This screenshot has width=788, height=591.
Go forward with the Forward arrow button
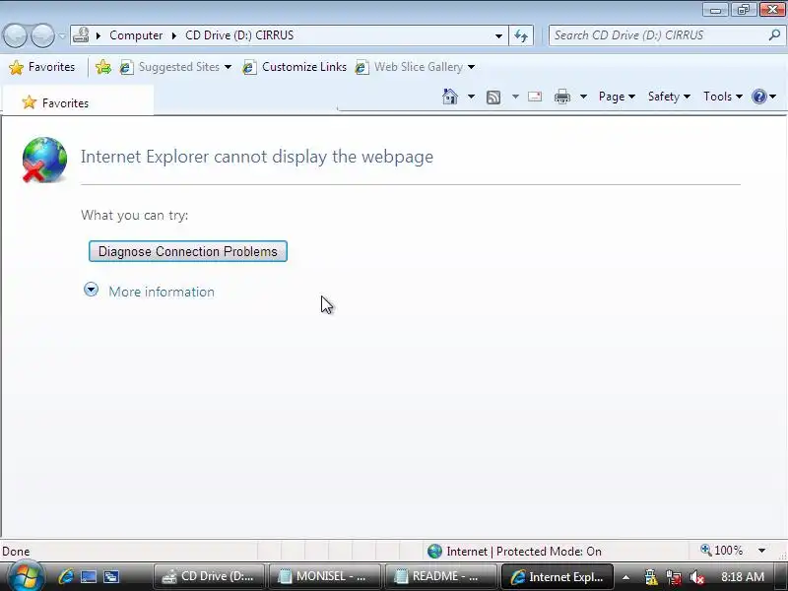[x=42, y=35]
